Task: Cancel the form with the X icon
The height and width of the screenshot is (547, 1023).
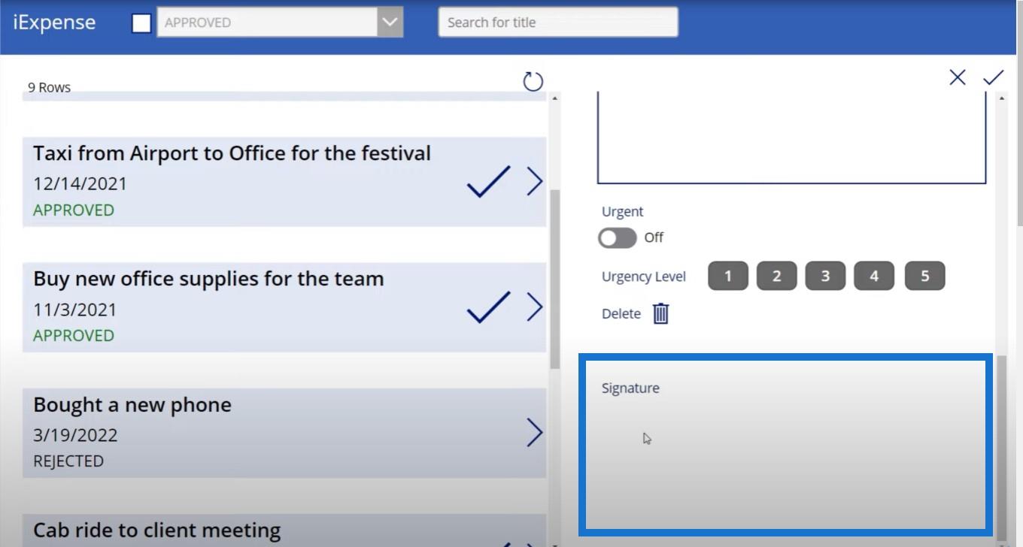Action: pyautogui.click(x=957, y=77)
